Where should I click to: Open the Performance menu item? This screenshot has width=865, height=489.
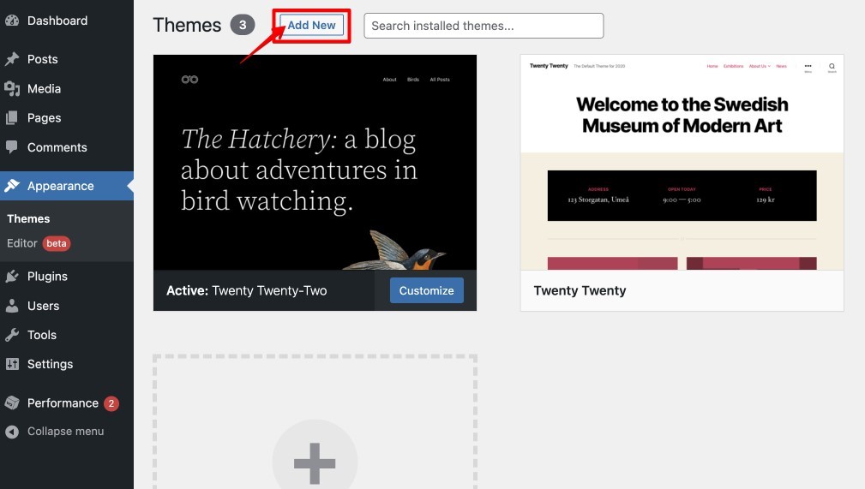pyautogui.click(x=67, y=403)
